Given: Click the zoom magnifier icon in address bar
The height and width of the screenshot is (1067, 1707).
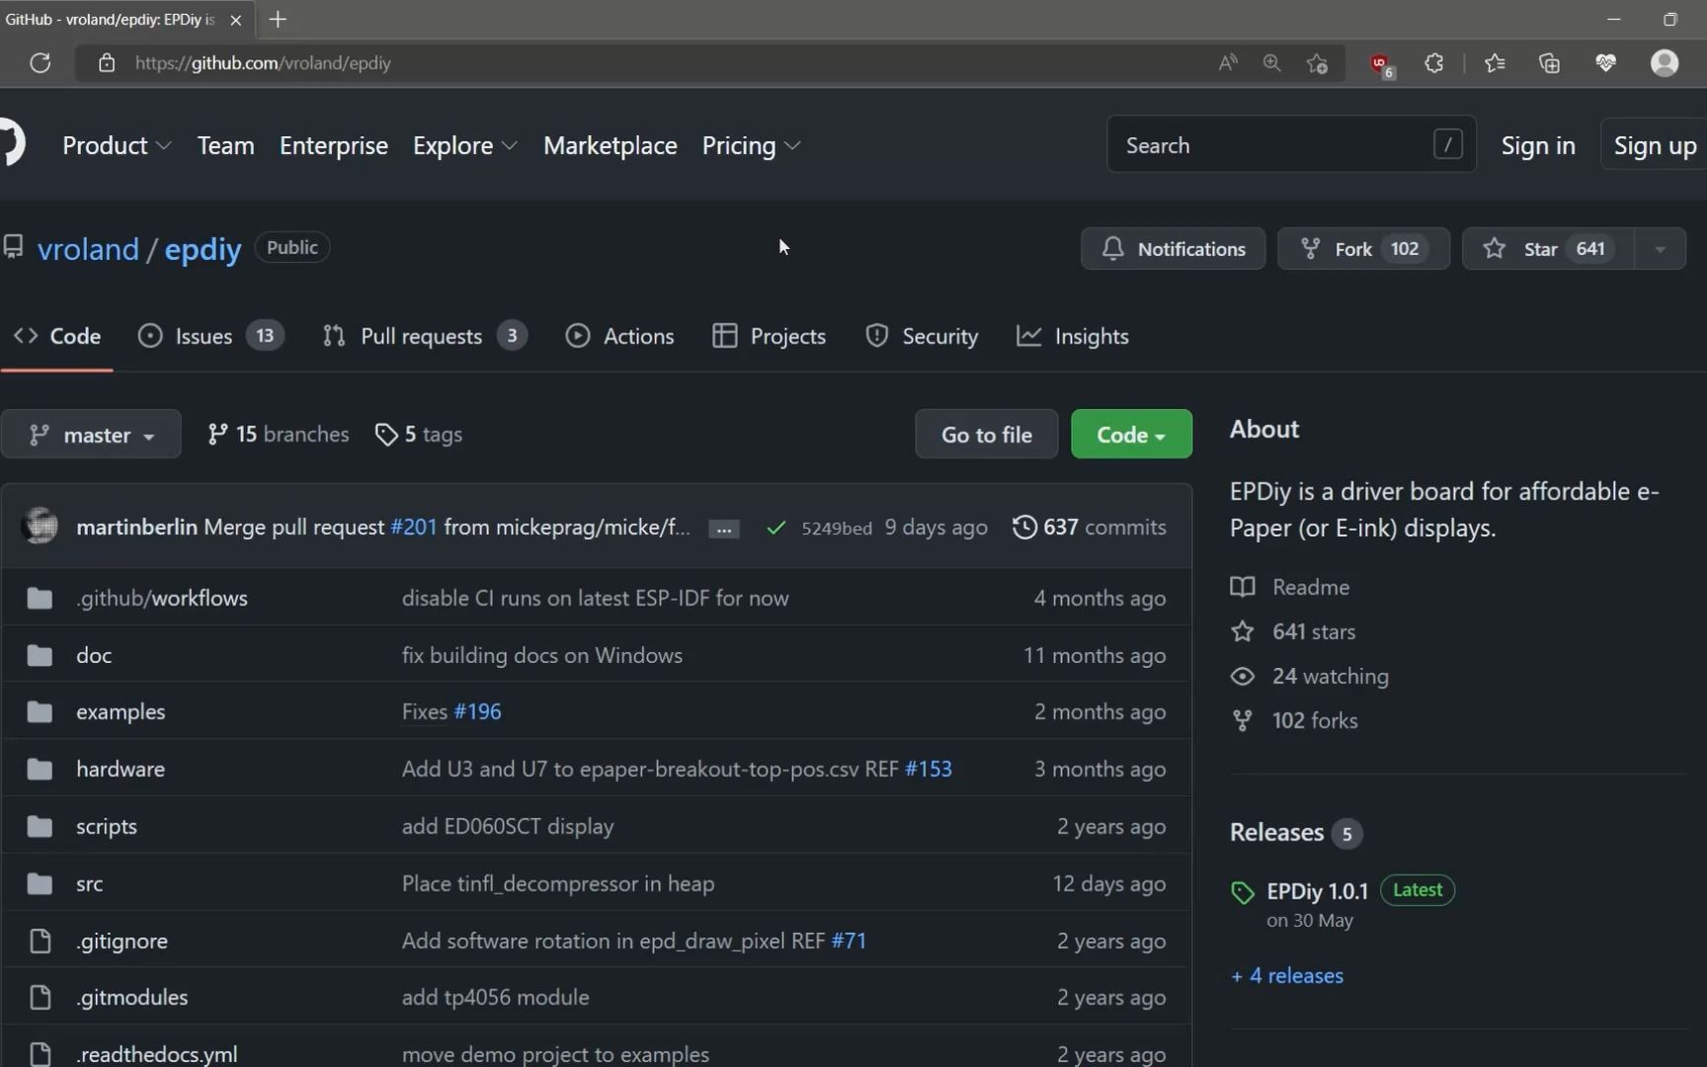Looking at the screenshot, I should pyautogui.click(x=1272, y=63).
